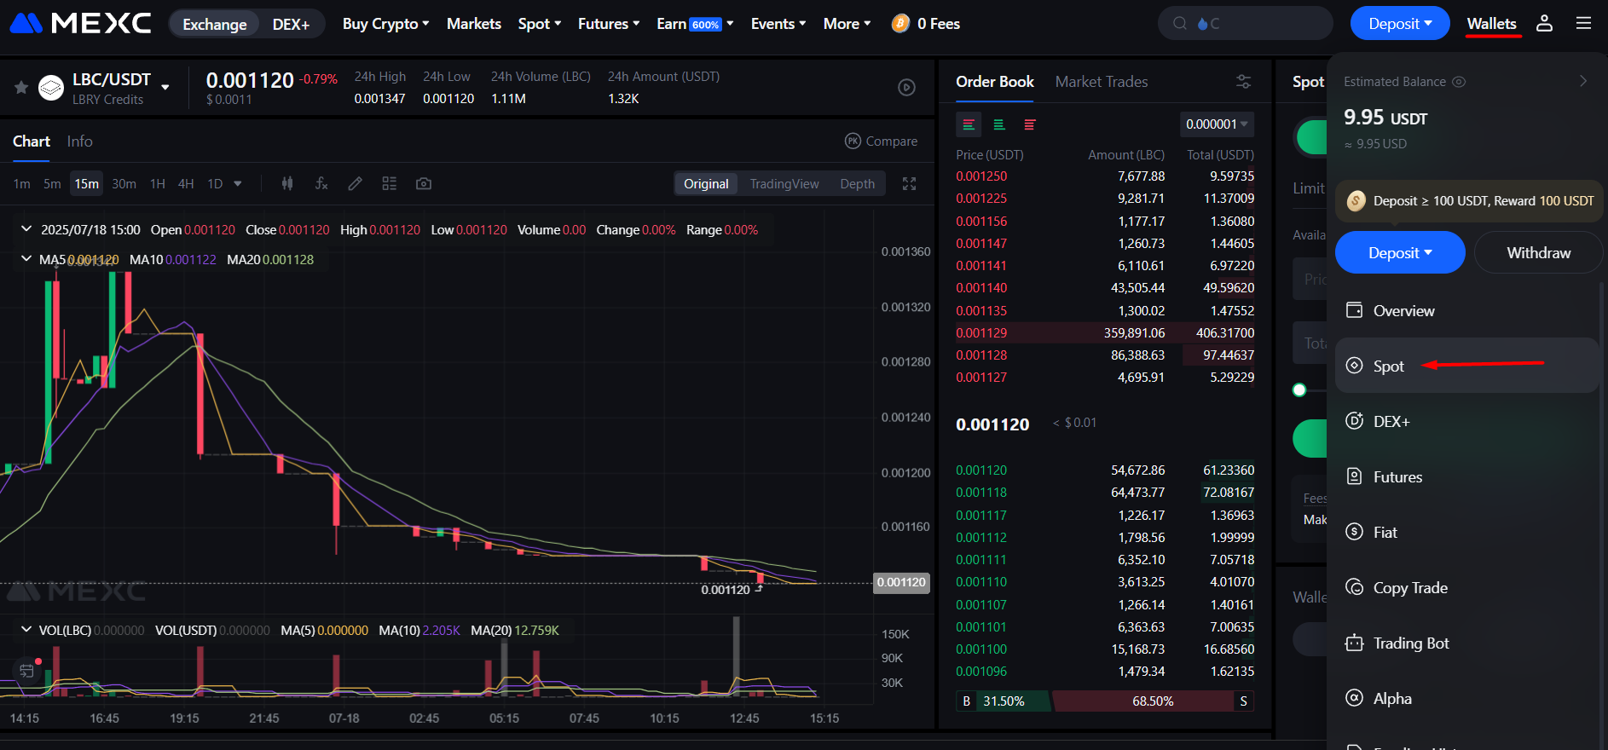Click the LBC coin logo
Screen dimensions: 1608x750
click(x=51, y=88)
